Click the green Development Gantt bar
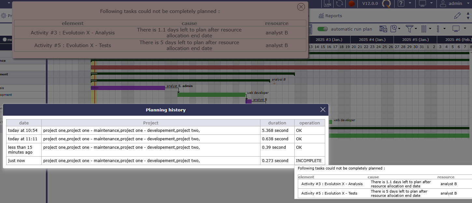The width and height of the screenshot is (472, 203). (211, 95)
